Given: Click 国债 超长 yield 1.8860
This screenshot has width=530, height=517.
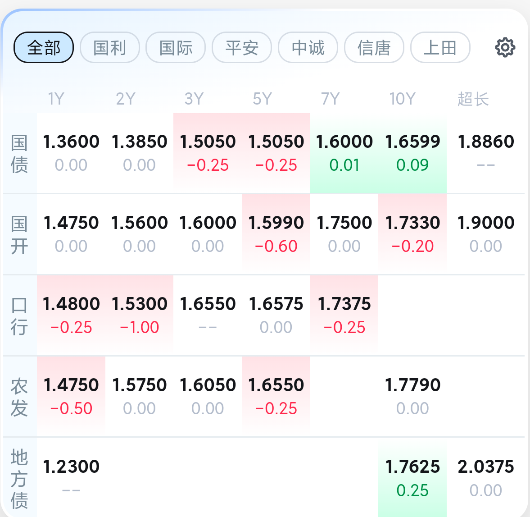Looking at the screenshot, I should tap(486, 153).
